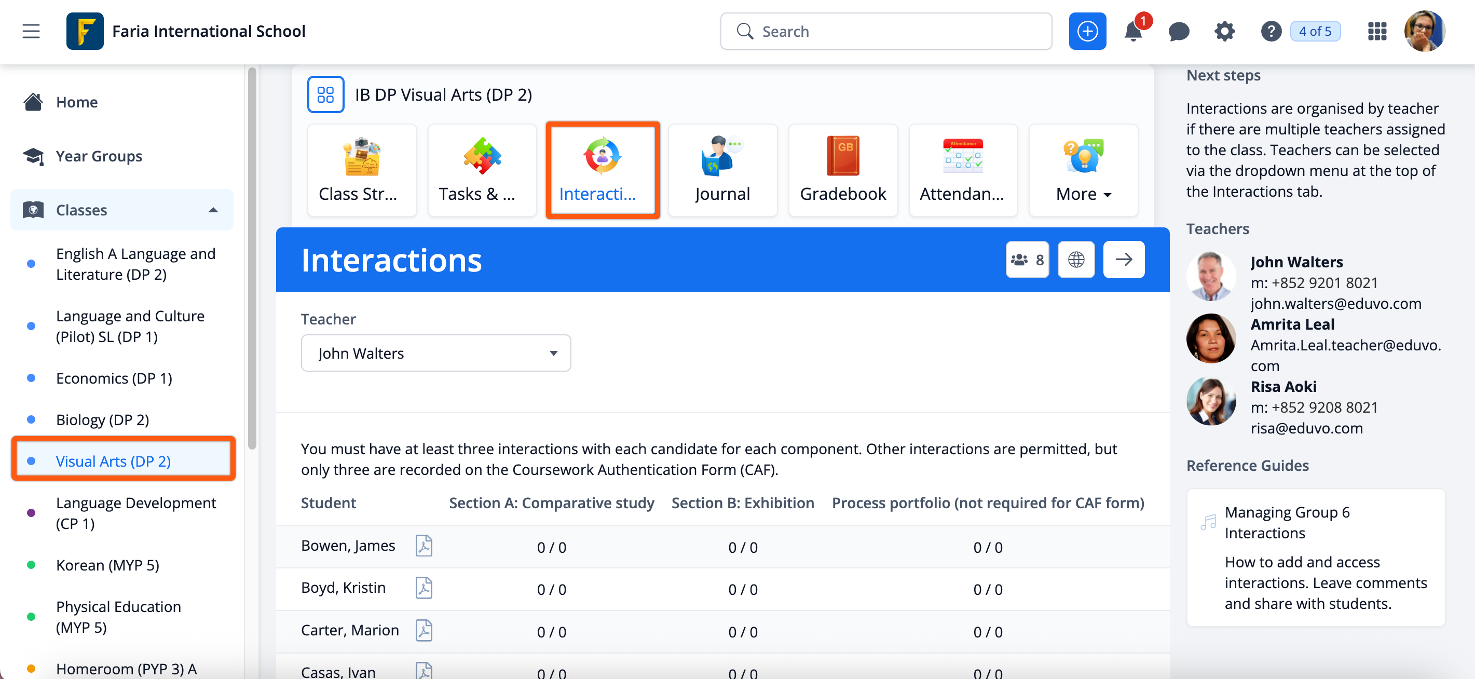Click the PDF icon for Casas, Ivan
1475x679 pixels.
[424, 671]
